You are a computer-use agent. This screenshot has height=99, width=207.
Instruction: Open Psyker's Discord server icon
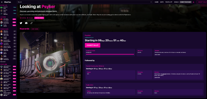[x=26, y=23]
